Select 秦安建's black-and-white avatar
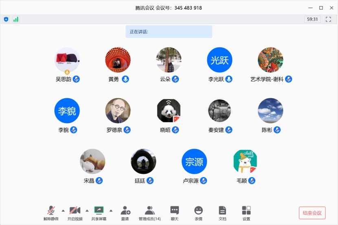 pos(219,111)
